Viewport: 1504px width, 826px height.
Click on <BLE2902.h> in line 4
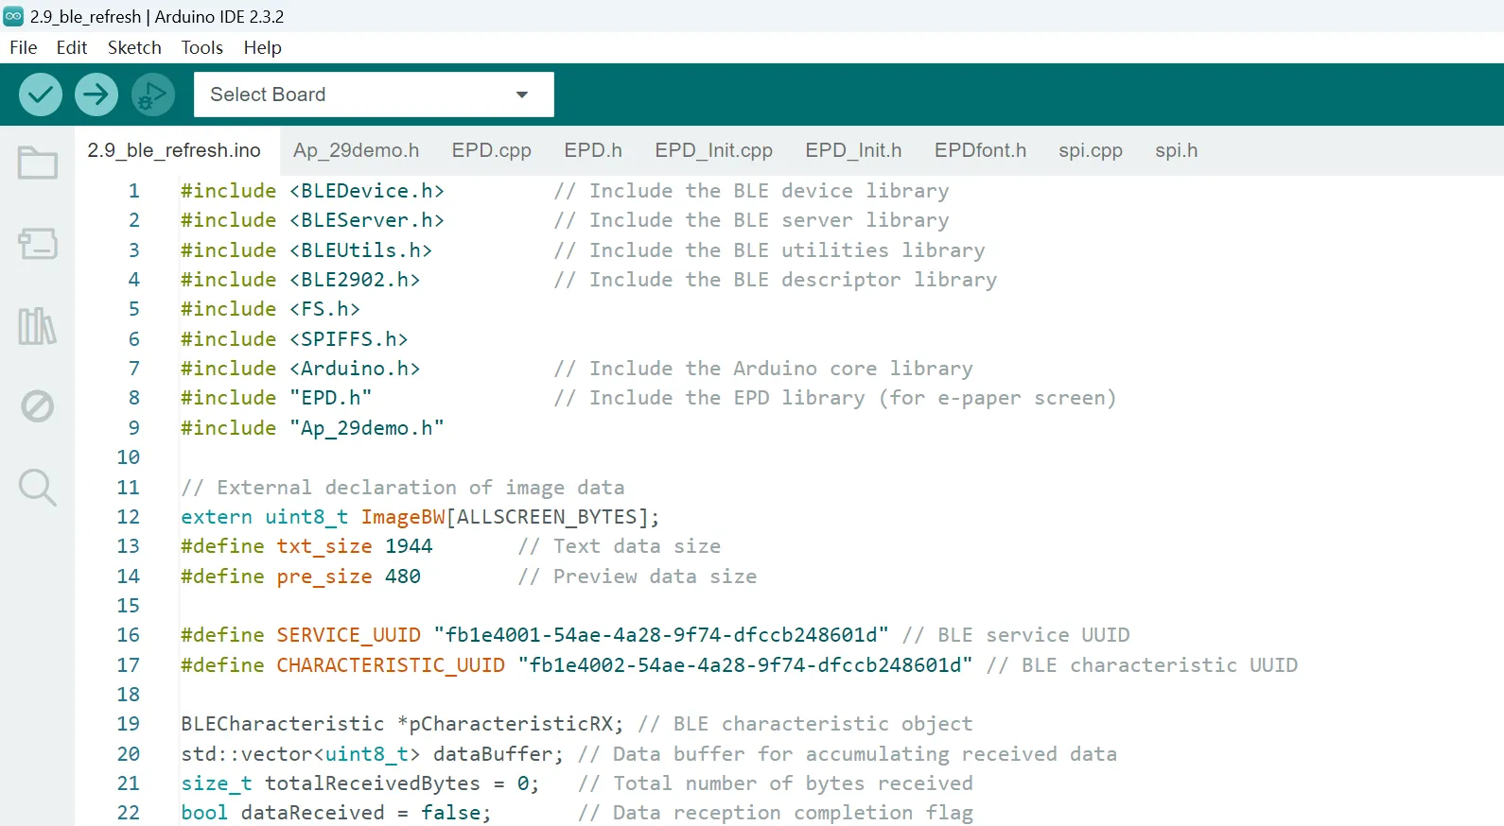coord(355,280)
